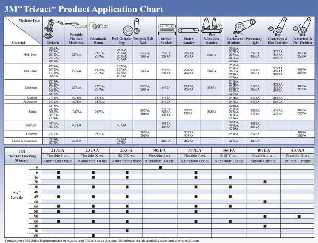This screenshot has width=318, height=243.
Task: Click the 237AA grade 160 square marker
Action: click(x=93, y=235)
